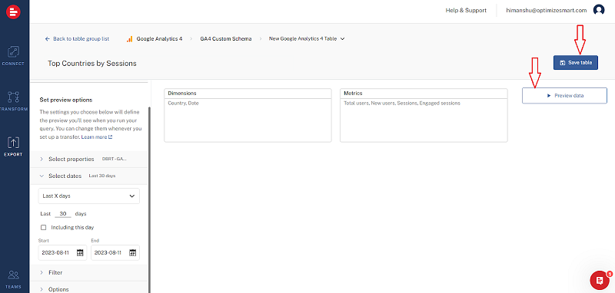Click the Set preview options heading

click(x=66, y=100)
